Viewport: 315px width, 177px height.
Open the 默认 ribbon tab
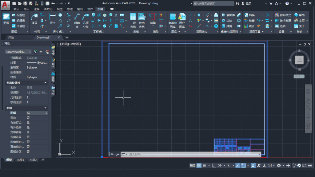coord(16,9)
